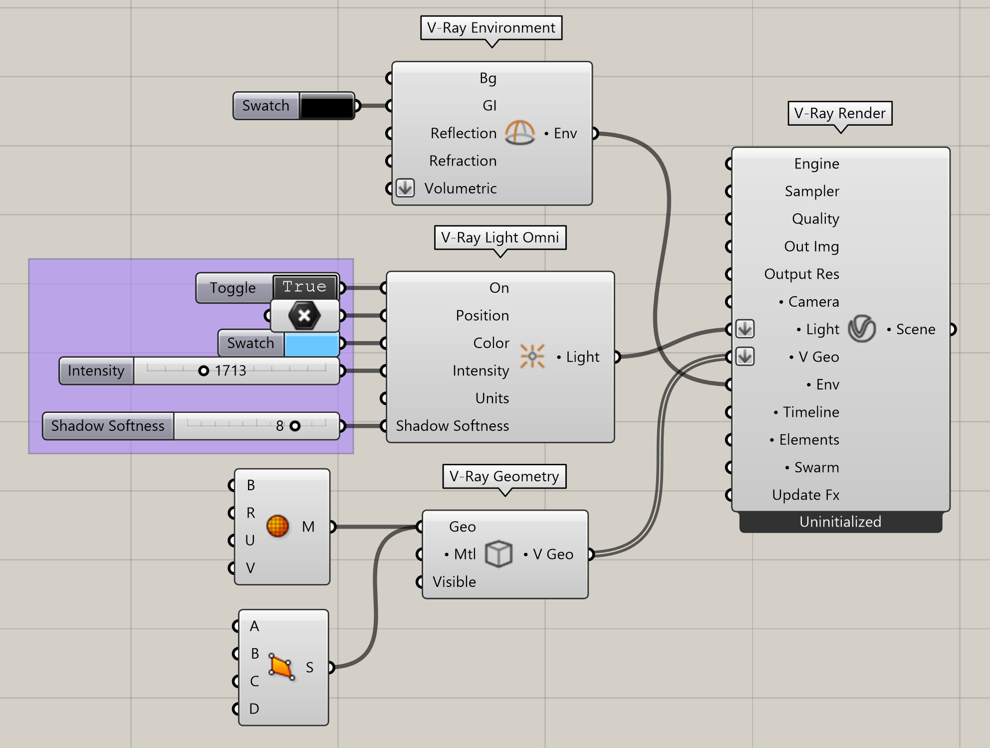This screenshot has width=990, height=748.
Task: Click the Bg input on V-Ray Environment
Action: [x=488, y=78]
